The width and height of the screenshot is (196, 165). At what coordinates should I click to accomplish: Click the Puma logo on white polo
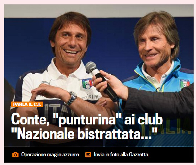pyautogui.click(x=46, y=82)
